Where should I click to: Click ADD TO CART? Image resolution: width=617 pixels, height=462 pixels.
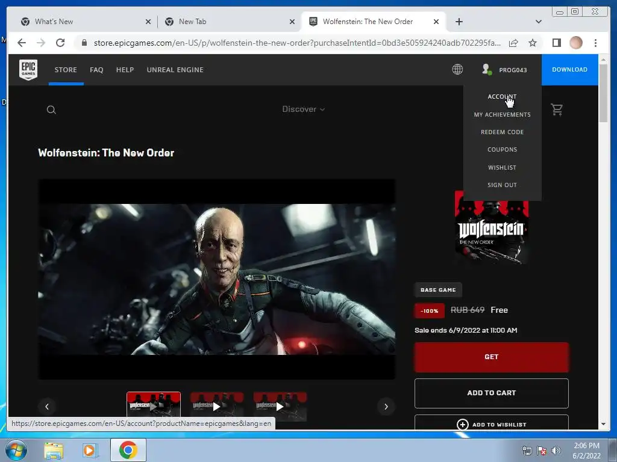(492, 393)
